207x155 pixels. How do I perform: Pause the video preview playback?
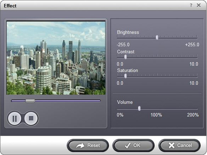[14, 118]
